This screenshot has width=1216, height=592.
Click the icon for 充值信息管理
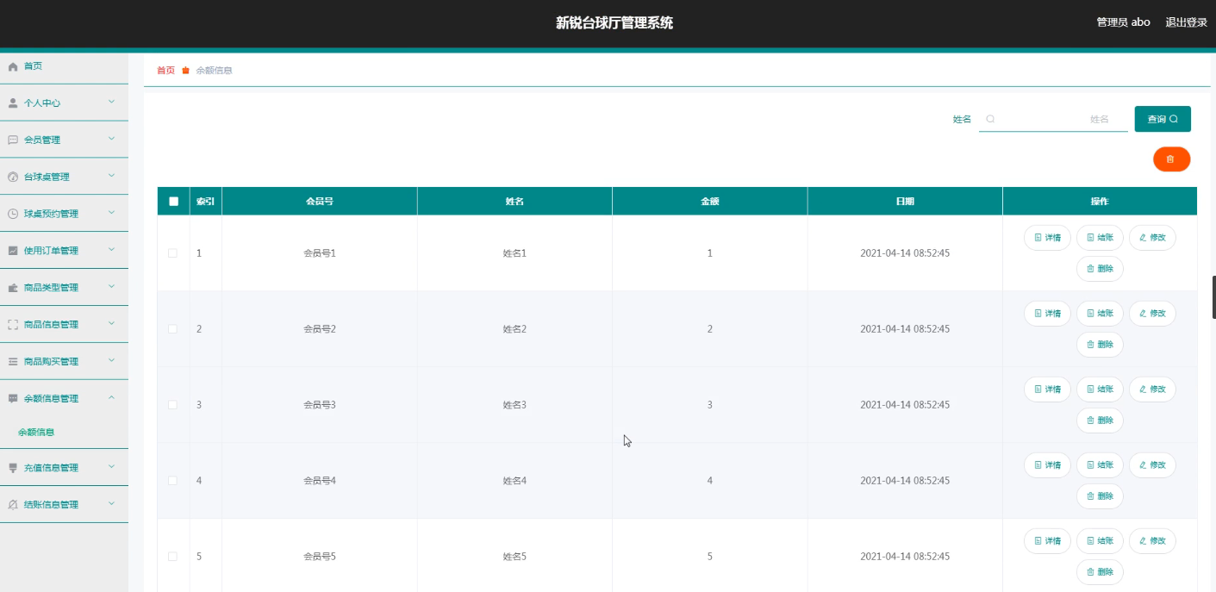point(13,468)
